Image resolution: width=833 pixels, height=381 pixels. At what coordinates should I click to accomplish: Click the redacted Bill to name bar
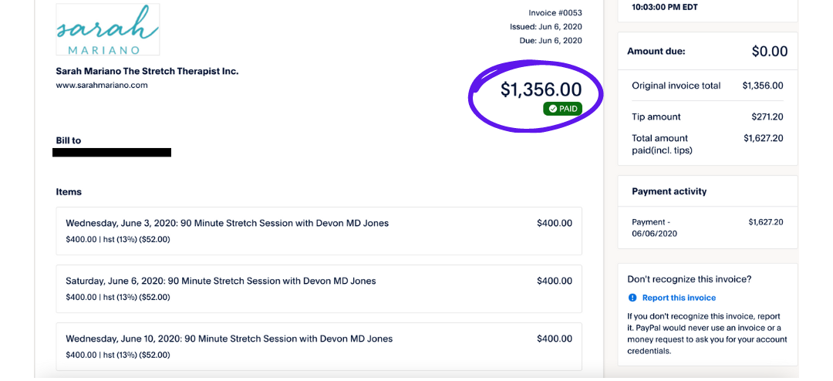[x=112, y=153]
